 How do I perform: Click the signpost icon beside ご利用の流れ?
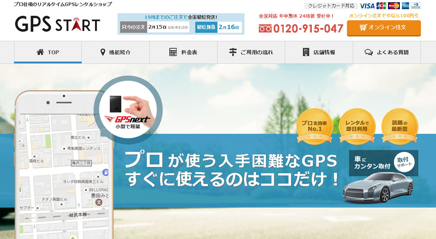click(x=233, y=52)
